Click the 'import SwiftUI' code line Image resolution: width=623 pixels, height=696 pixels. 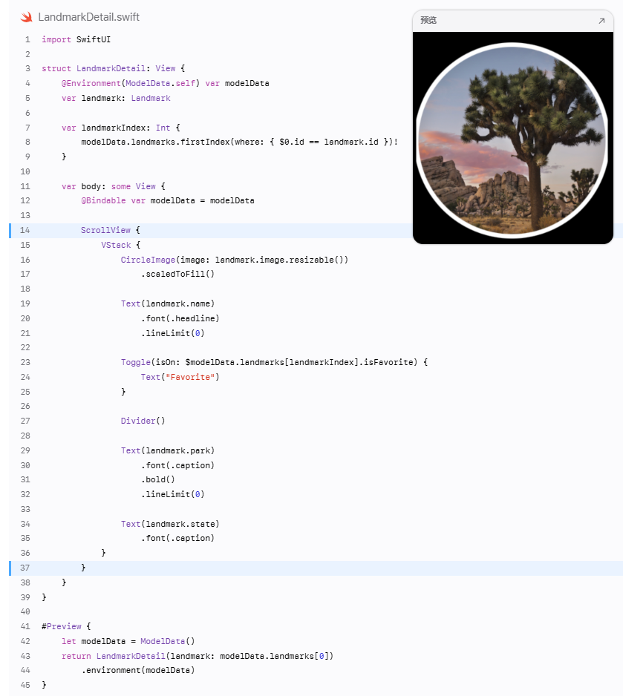[x=76, y=39]
